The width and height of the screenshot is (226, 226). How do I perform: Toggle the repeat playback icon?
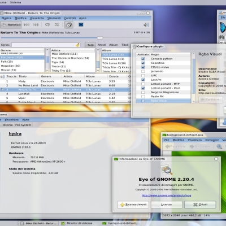click(x=47, y=25)
